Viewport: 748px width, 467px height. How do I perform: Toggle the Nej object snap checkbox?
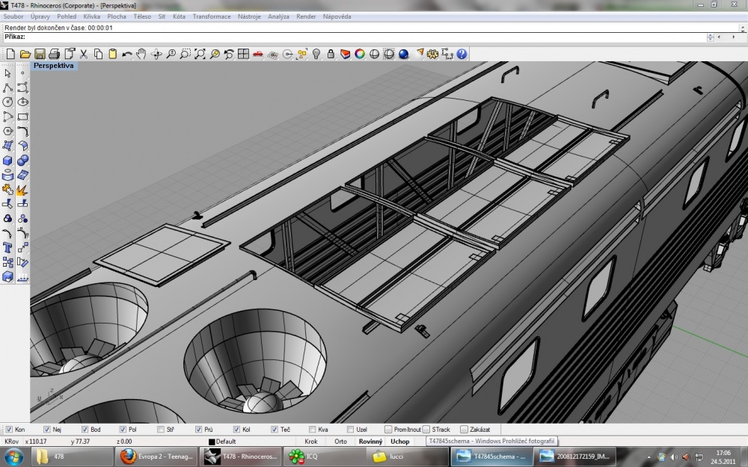click(46, 430)
